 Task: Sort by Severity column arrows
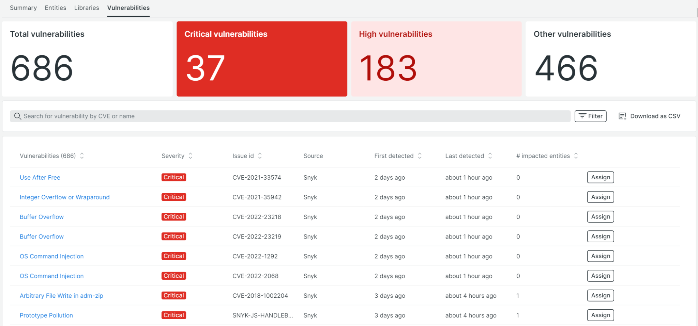[x=191, y=156]
